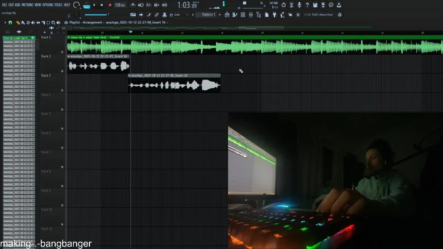Click the 138.000 tempo field
Image resolution: width=443 pixels, height=249 pixels.
[x=120, y=5]
